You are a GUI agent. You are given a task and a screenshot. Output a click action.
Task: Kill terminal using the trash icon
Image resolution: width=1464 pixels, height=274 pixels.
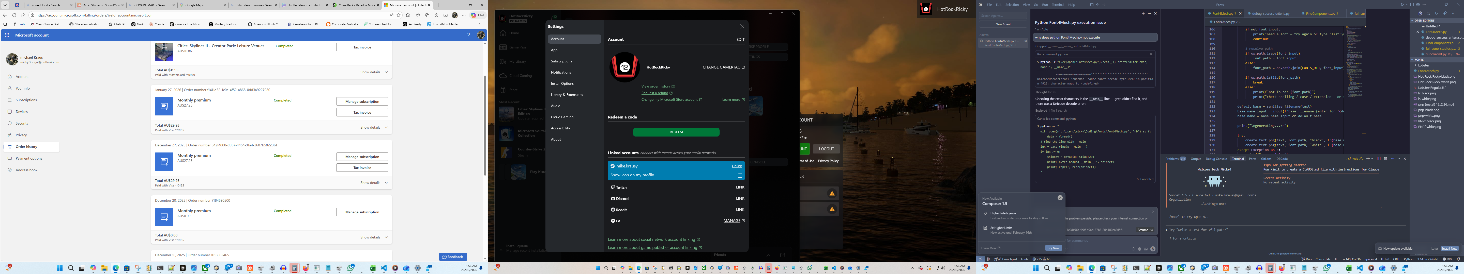[1385, 159]
